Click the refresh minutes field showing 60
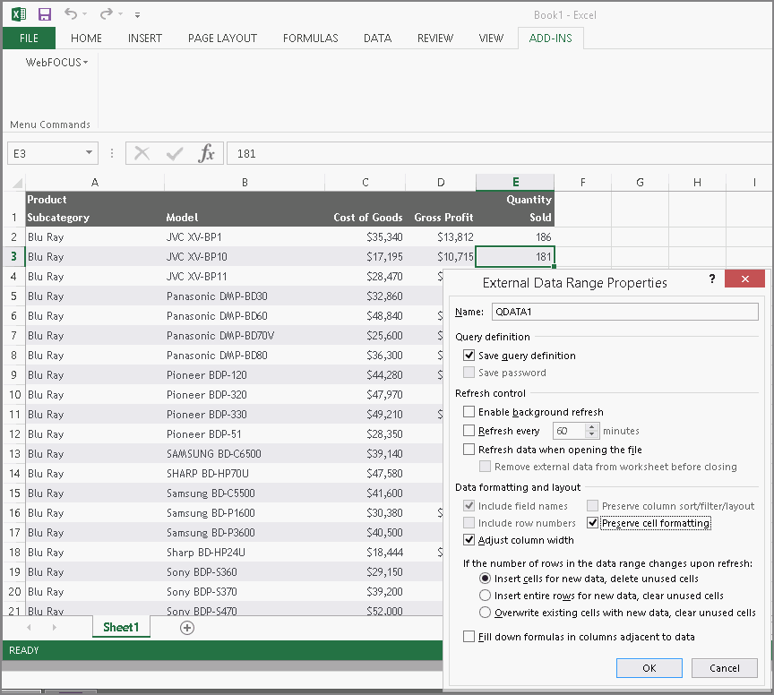774x695 pixels. point(569,431)
